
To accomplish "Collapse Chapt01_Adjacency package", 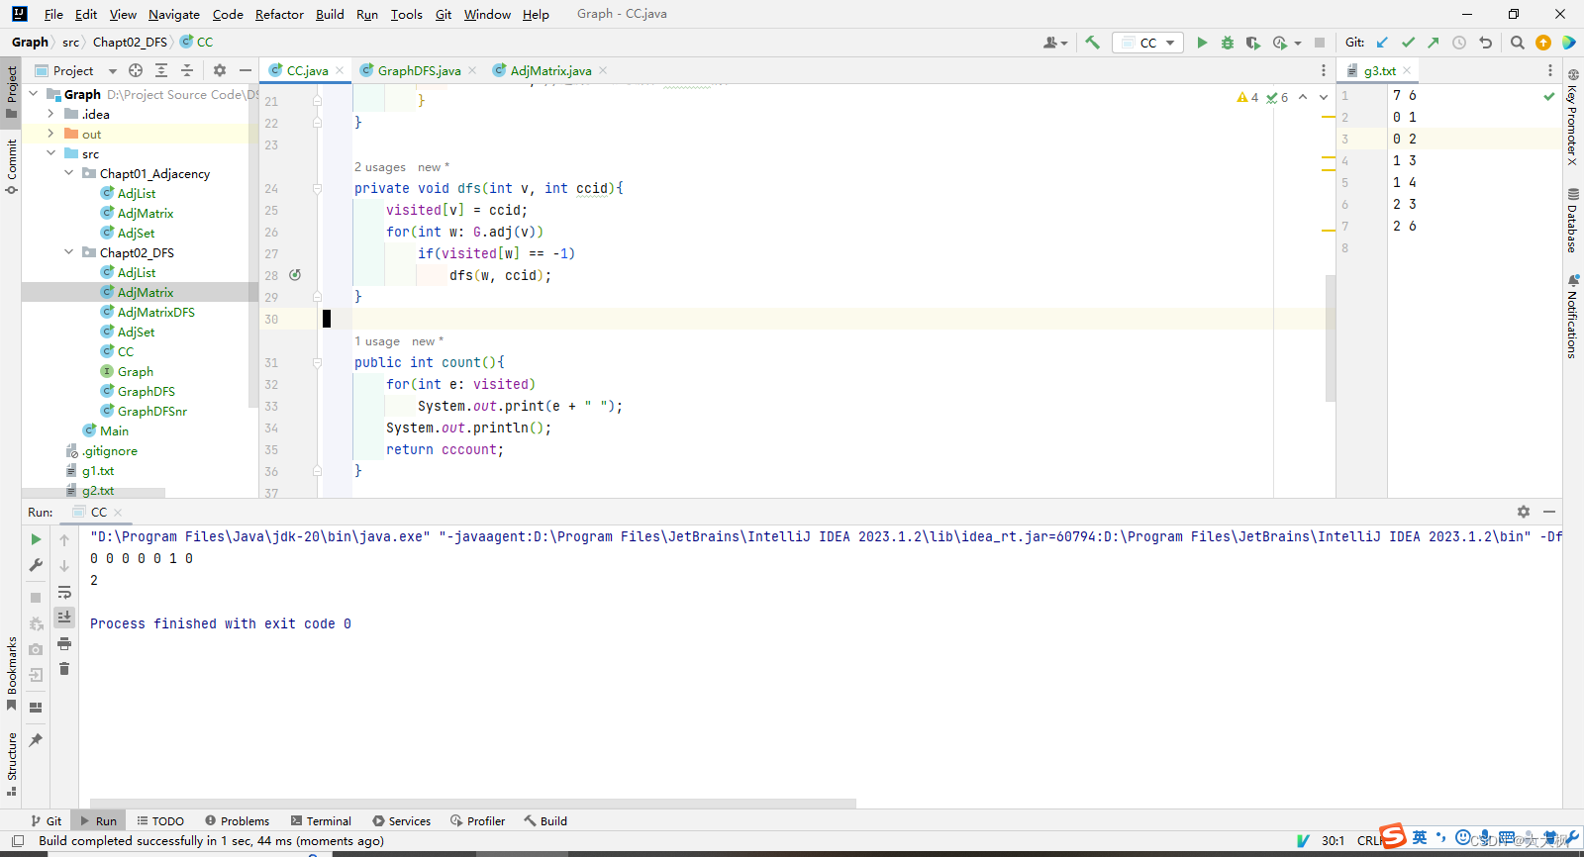I will coord(69,173).
